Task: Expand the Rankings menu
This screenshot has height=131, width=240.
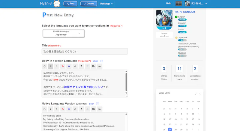Action: (106, 4)
